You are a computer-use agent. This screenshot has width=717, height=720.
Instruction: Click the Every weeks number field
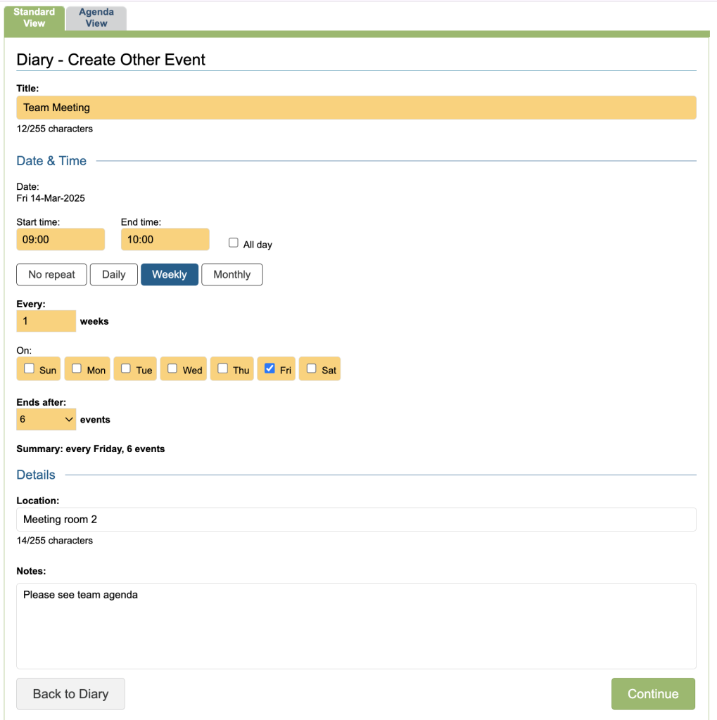[x=46, y=321]
